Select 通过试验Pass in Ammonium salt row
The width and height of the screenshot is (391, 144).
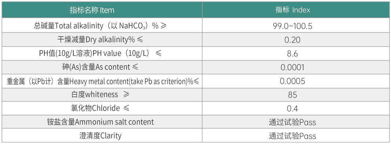[292, 122]
